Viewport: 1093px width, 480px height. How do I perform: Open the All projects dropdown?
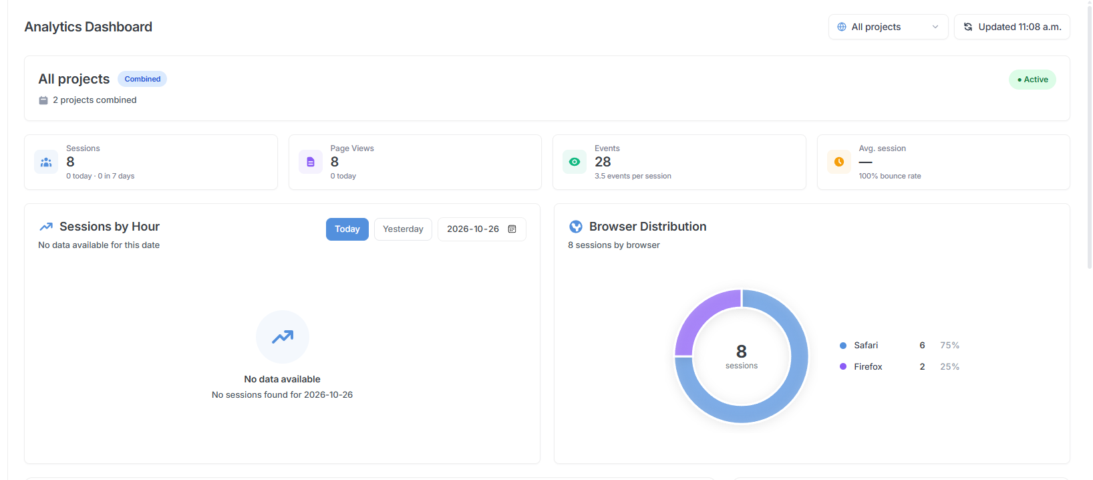click(888, 27)
